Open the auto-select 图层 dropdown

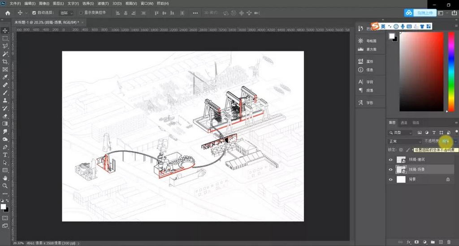point(66,13)
